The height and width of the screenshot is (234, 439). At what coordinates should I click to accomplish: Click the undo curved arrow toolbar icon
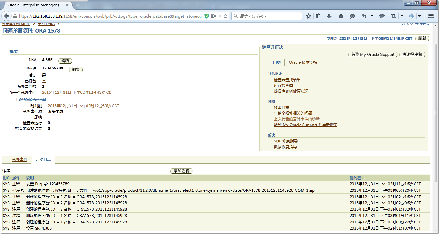(x=364, y=16)
